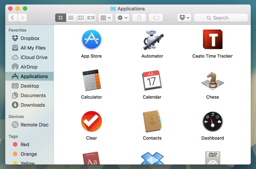
Task: Click the Applications folder icon in title bar
Action: click(x=113, y=8)
